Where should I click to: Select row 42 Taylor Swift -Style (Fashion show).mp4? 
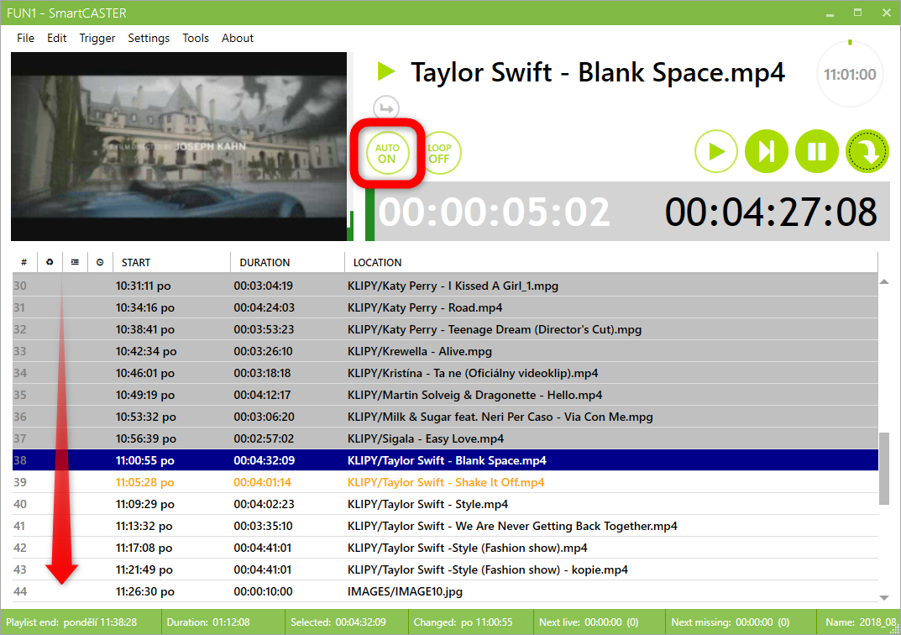[x=445, y=548]
